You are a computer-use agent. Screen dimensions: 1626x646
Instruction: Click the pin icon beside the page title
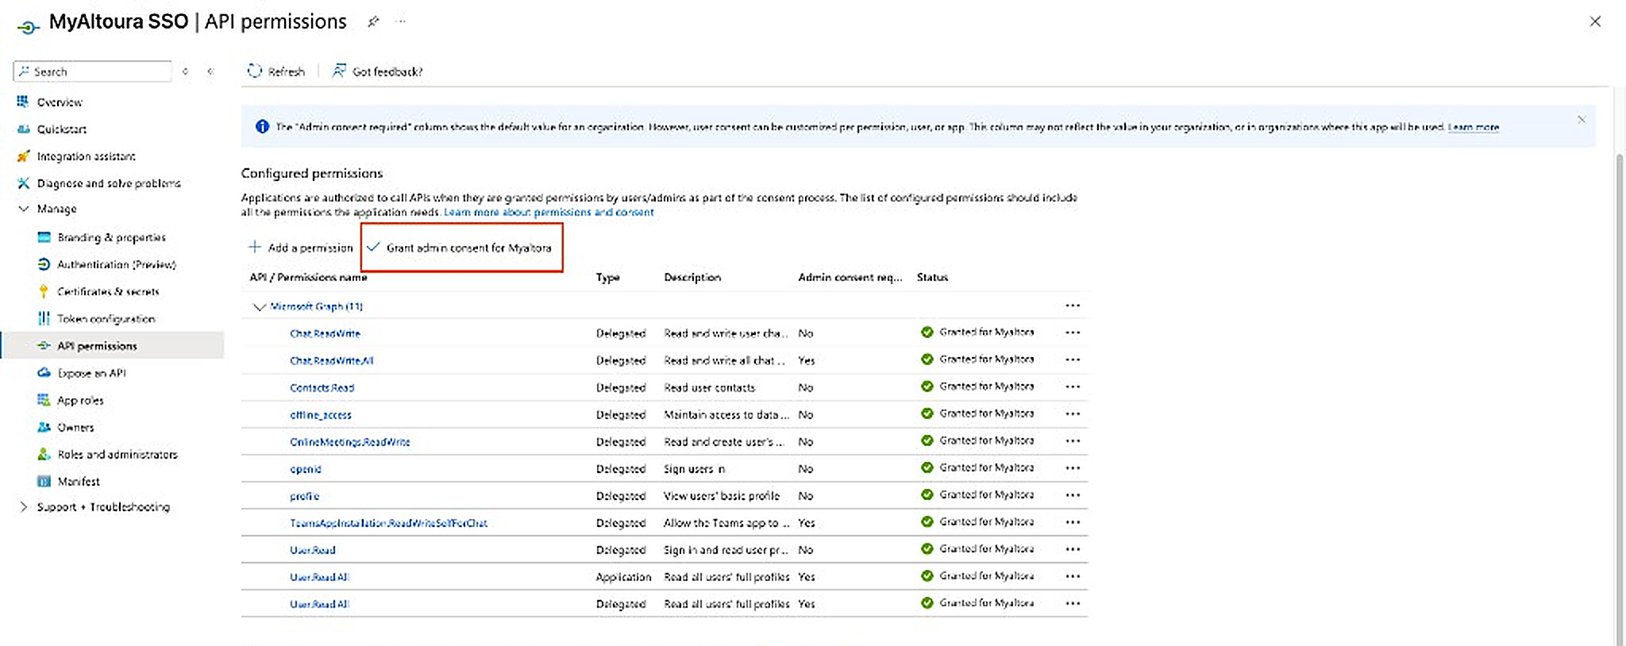pos(373,22)
